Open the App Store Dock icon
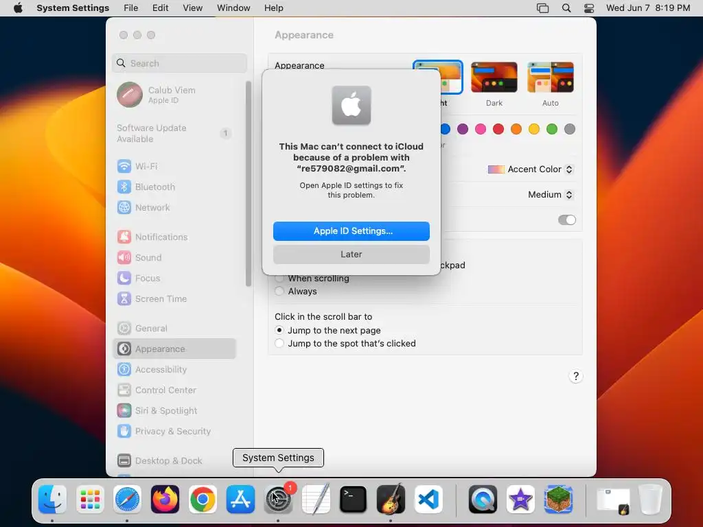 [x=240, y=499]
